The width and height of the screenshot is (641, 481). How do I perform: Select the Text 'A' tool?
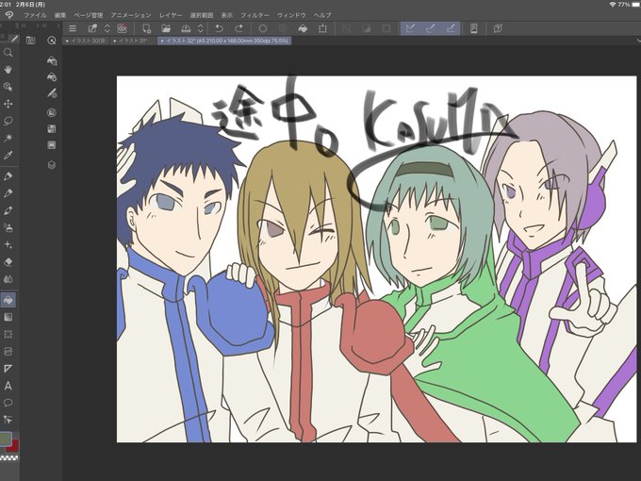coord(8,386)
